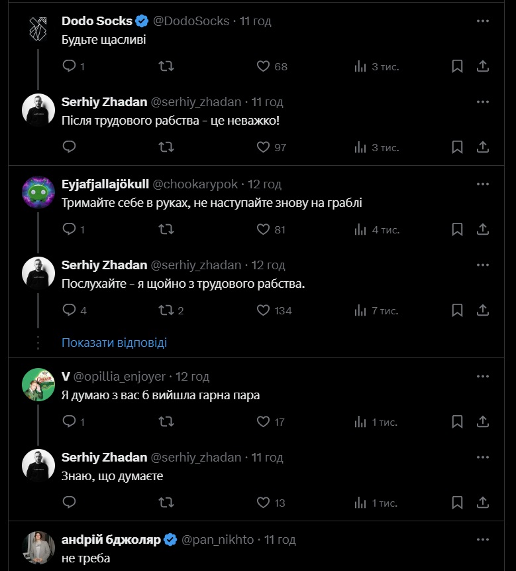
Task: Open more menu on Eyjafjallajökull tweet
Action: point(483,184)
